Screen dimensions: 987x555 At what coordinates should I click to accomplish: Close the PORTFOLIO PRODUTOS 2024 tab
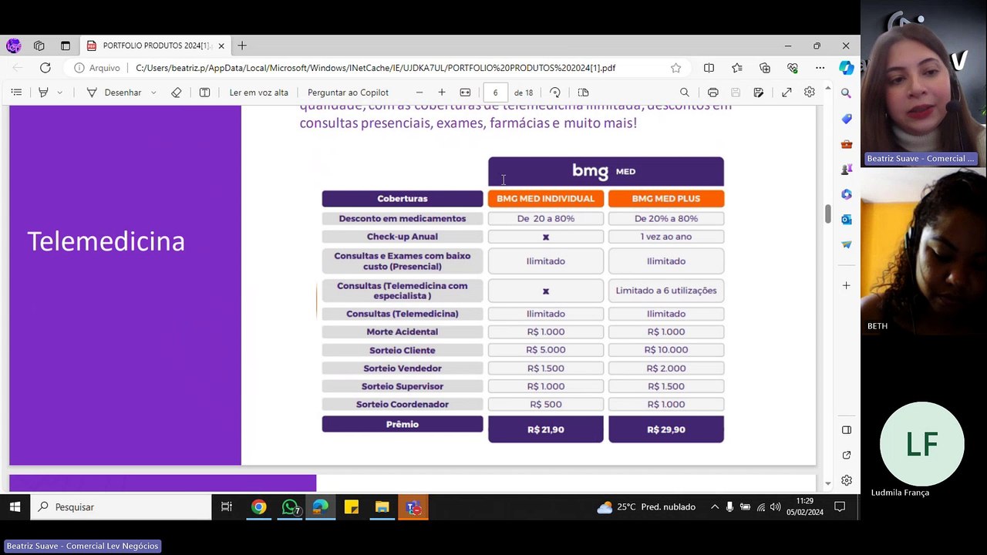pos(221,45)
